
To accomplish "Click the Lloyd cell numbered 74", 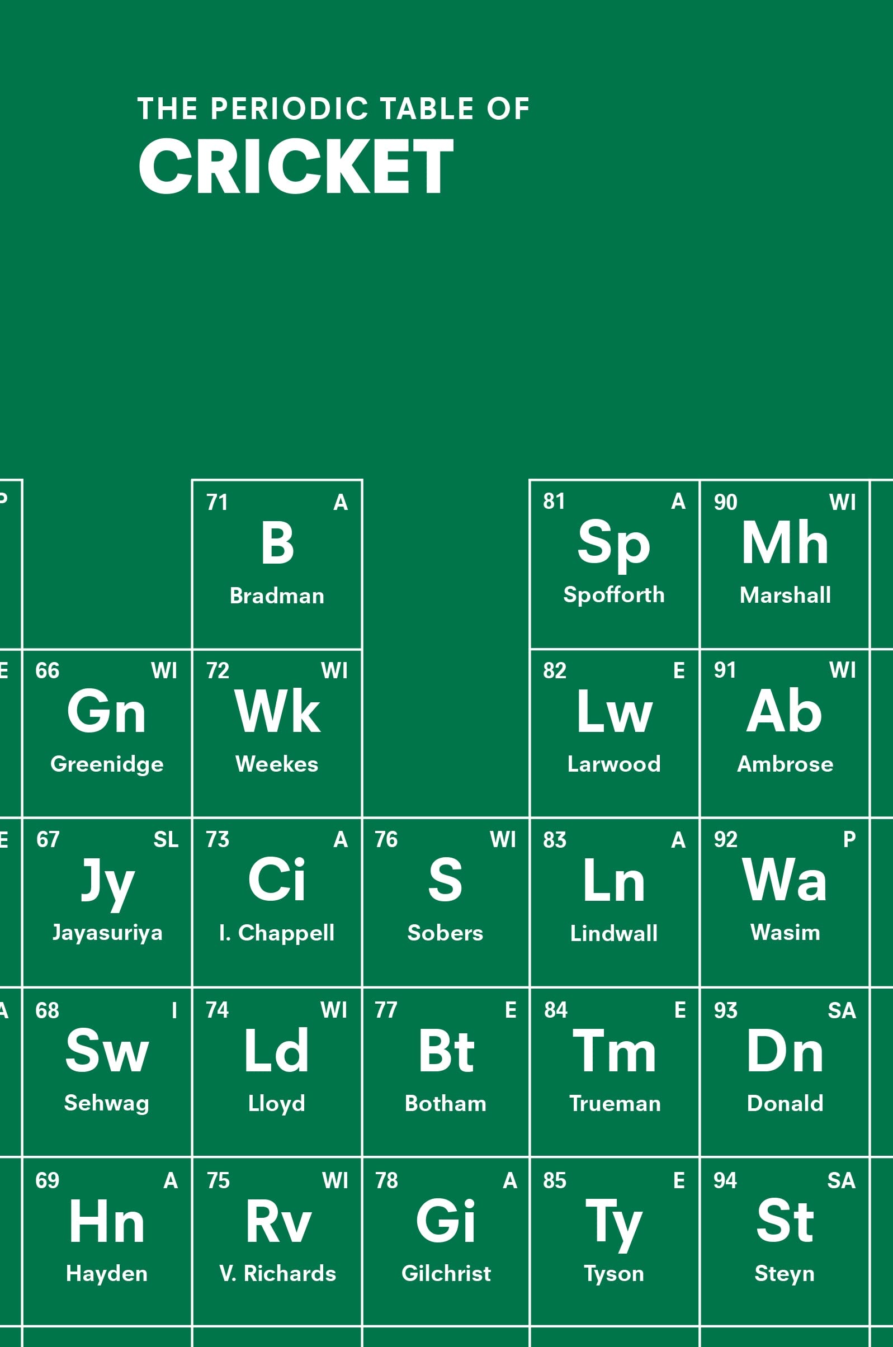I will [x=277, y=1072].
